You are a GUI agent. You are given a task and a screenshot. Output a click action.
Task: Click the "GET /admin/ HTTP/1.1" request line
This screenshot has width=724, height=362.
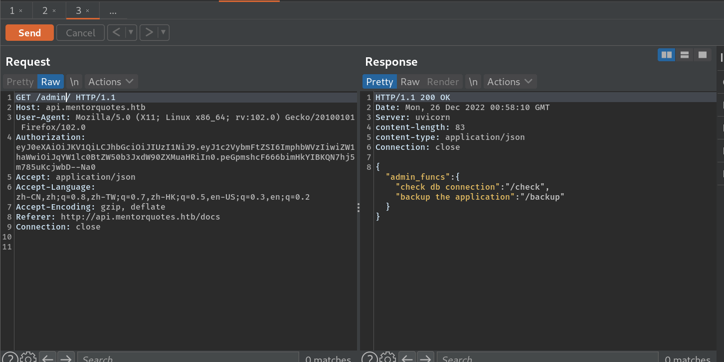tap(65, 97)
